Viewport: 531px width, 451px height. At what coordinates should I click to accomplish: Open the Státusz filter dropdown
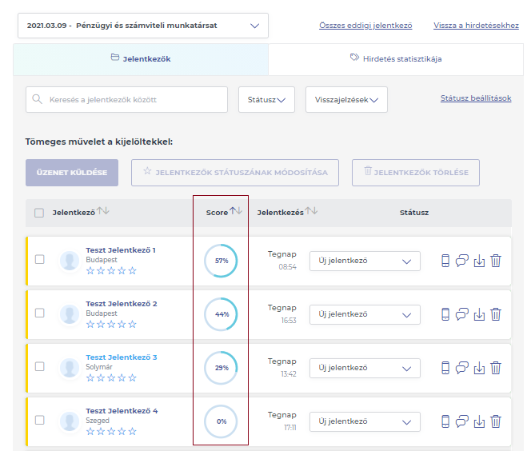pyautogui.click(x=266, y=100)
